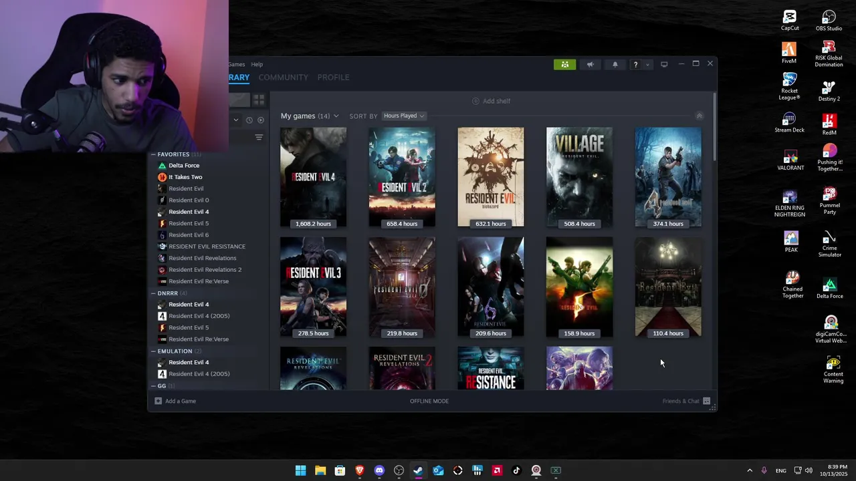The width and height of the screenshot is (856, 481).
Task: Open CapCut desktop shortcut
Action: coord(790,20)
